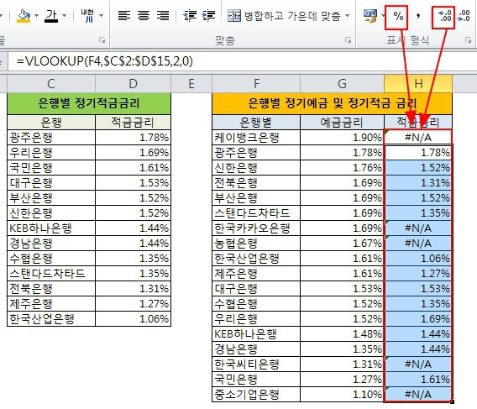Image resolution: width=477 pixels, height=409 pixels.
Task: Open font group dialog launcher
Action: tap(102, 40)
